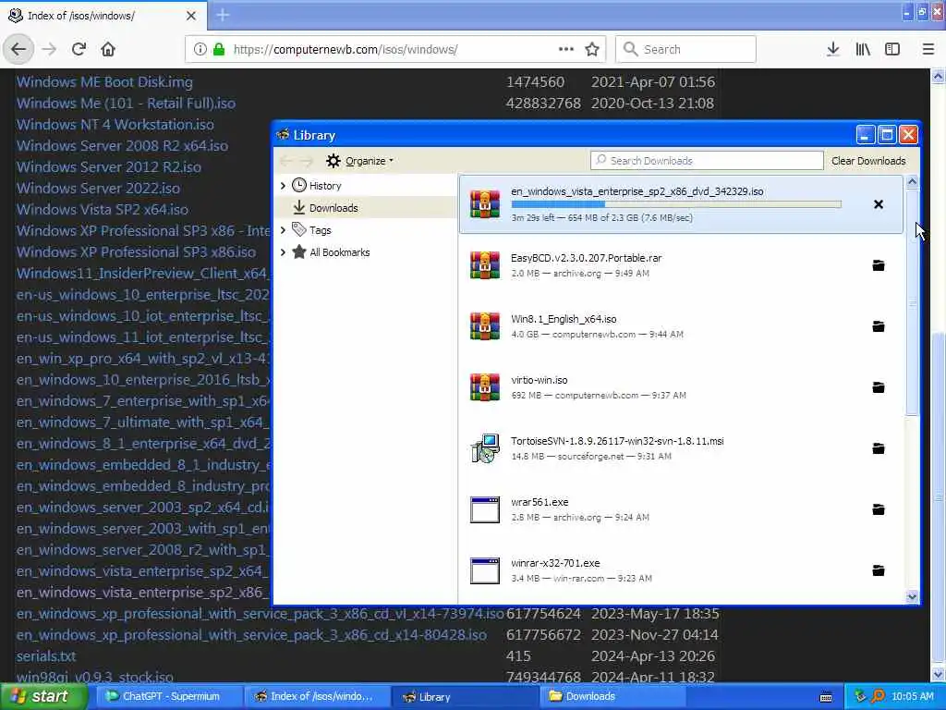Image resolution: width=946 pixels, height=710 pixels.
Task: Focus the Search Downloads field
Action: click(707, 161)
